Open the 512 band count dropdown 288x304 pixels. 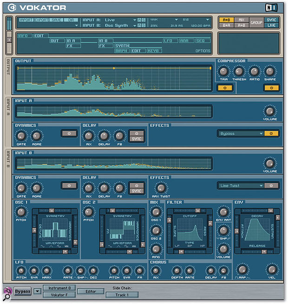tap(207, 20)
